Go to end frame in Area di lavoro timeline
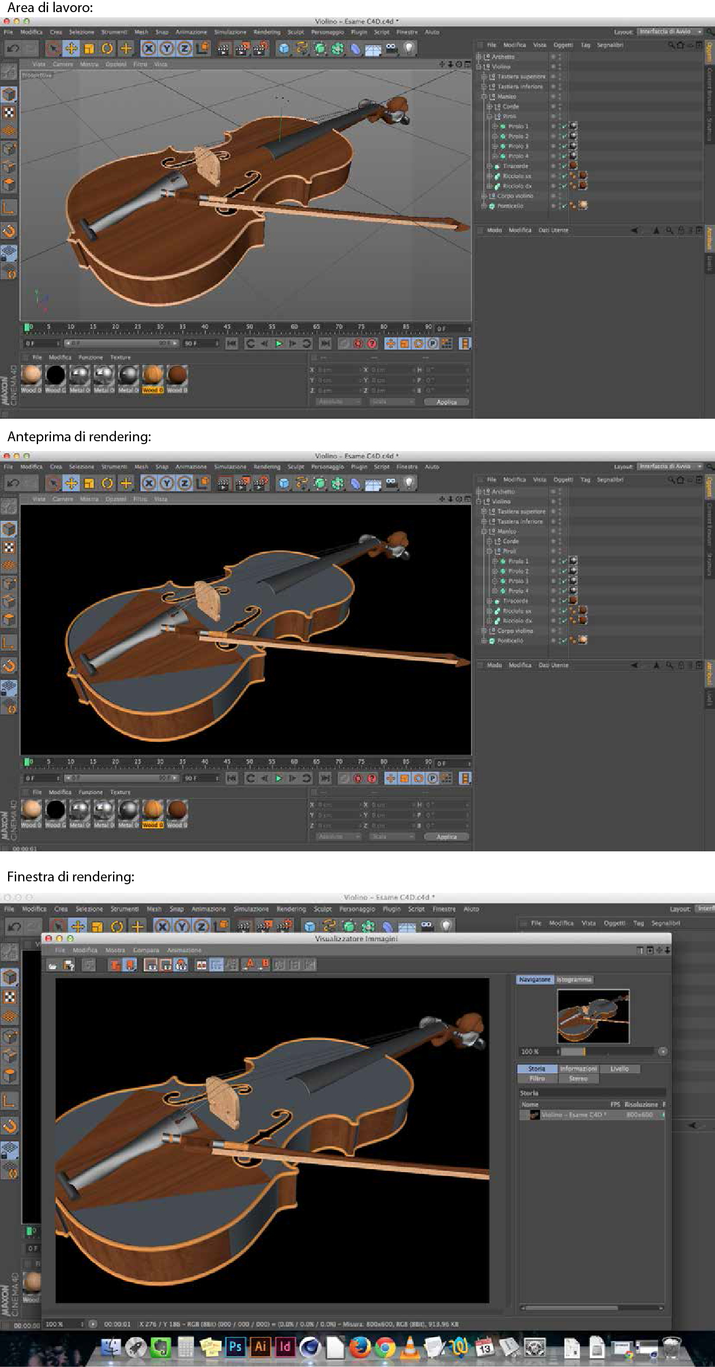 click(325, 344)
